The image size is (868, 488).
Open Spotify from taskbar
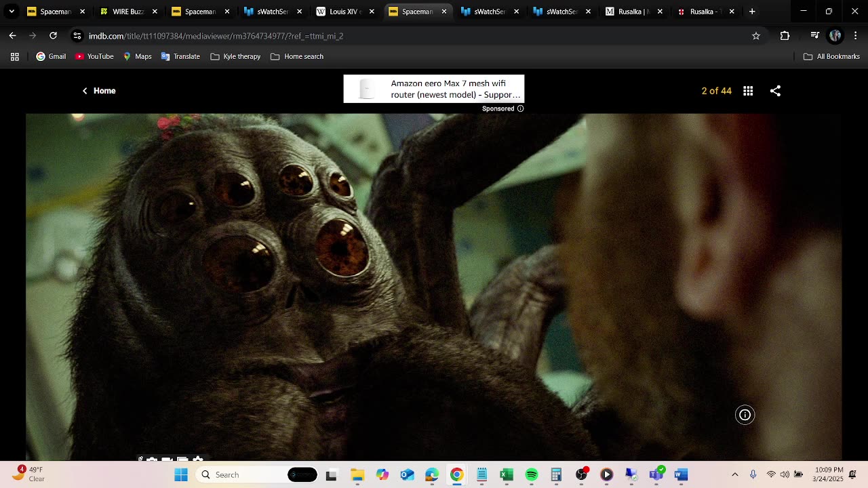pyautogui.click(x=532, y=475)
